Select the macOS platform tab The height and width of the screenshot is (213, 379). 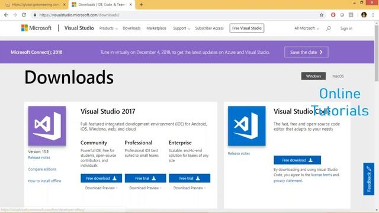[338, 76]
